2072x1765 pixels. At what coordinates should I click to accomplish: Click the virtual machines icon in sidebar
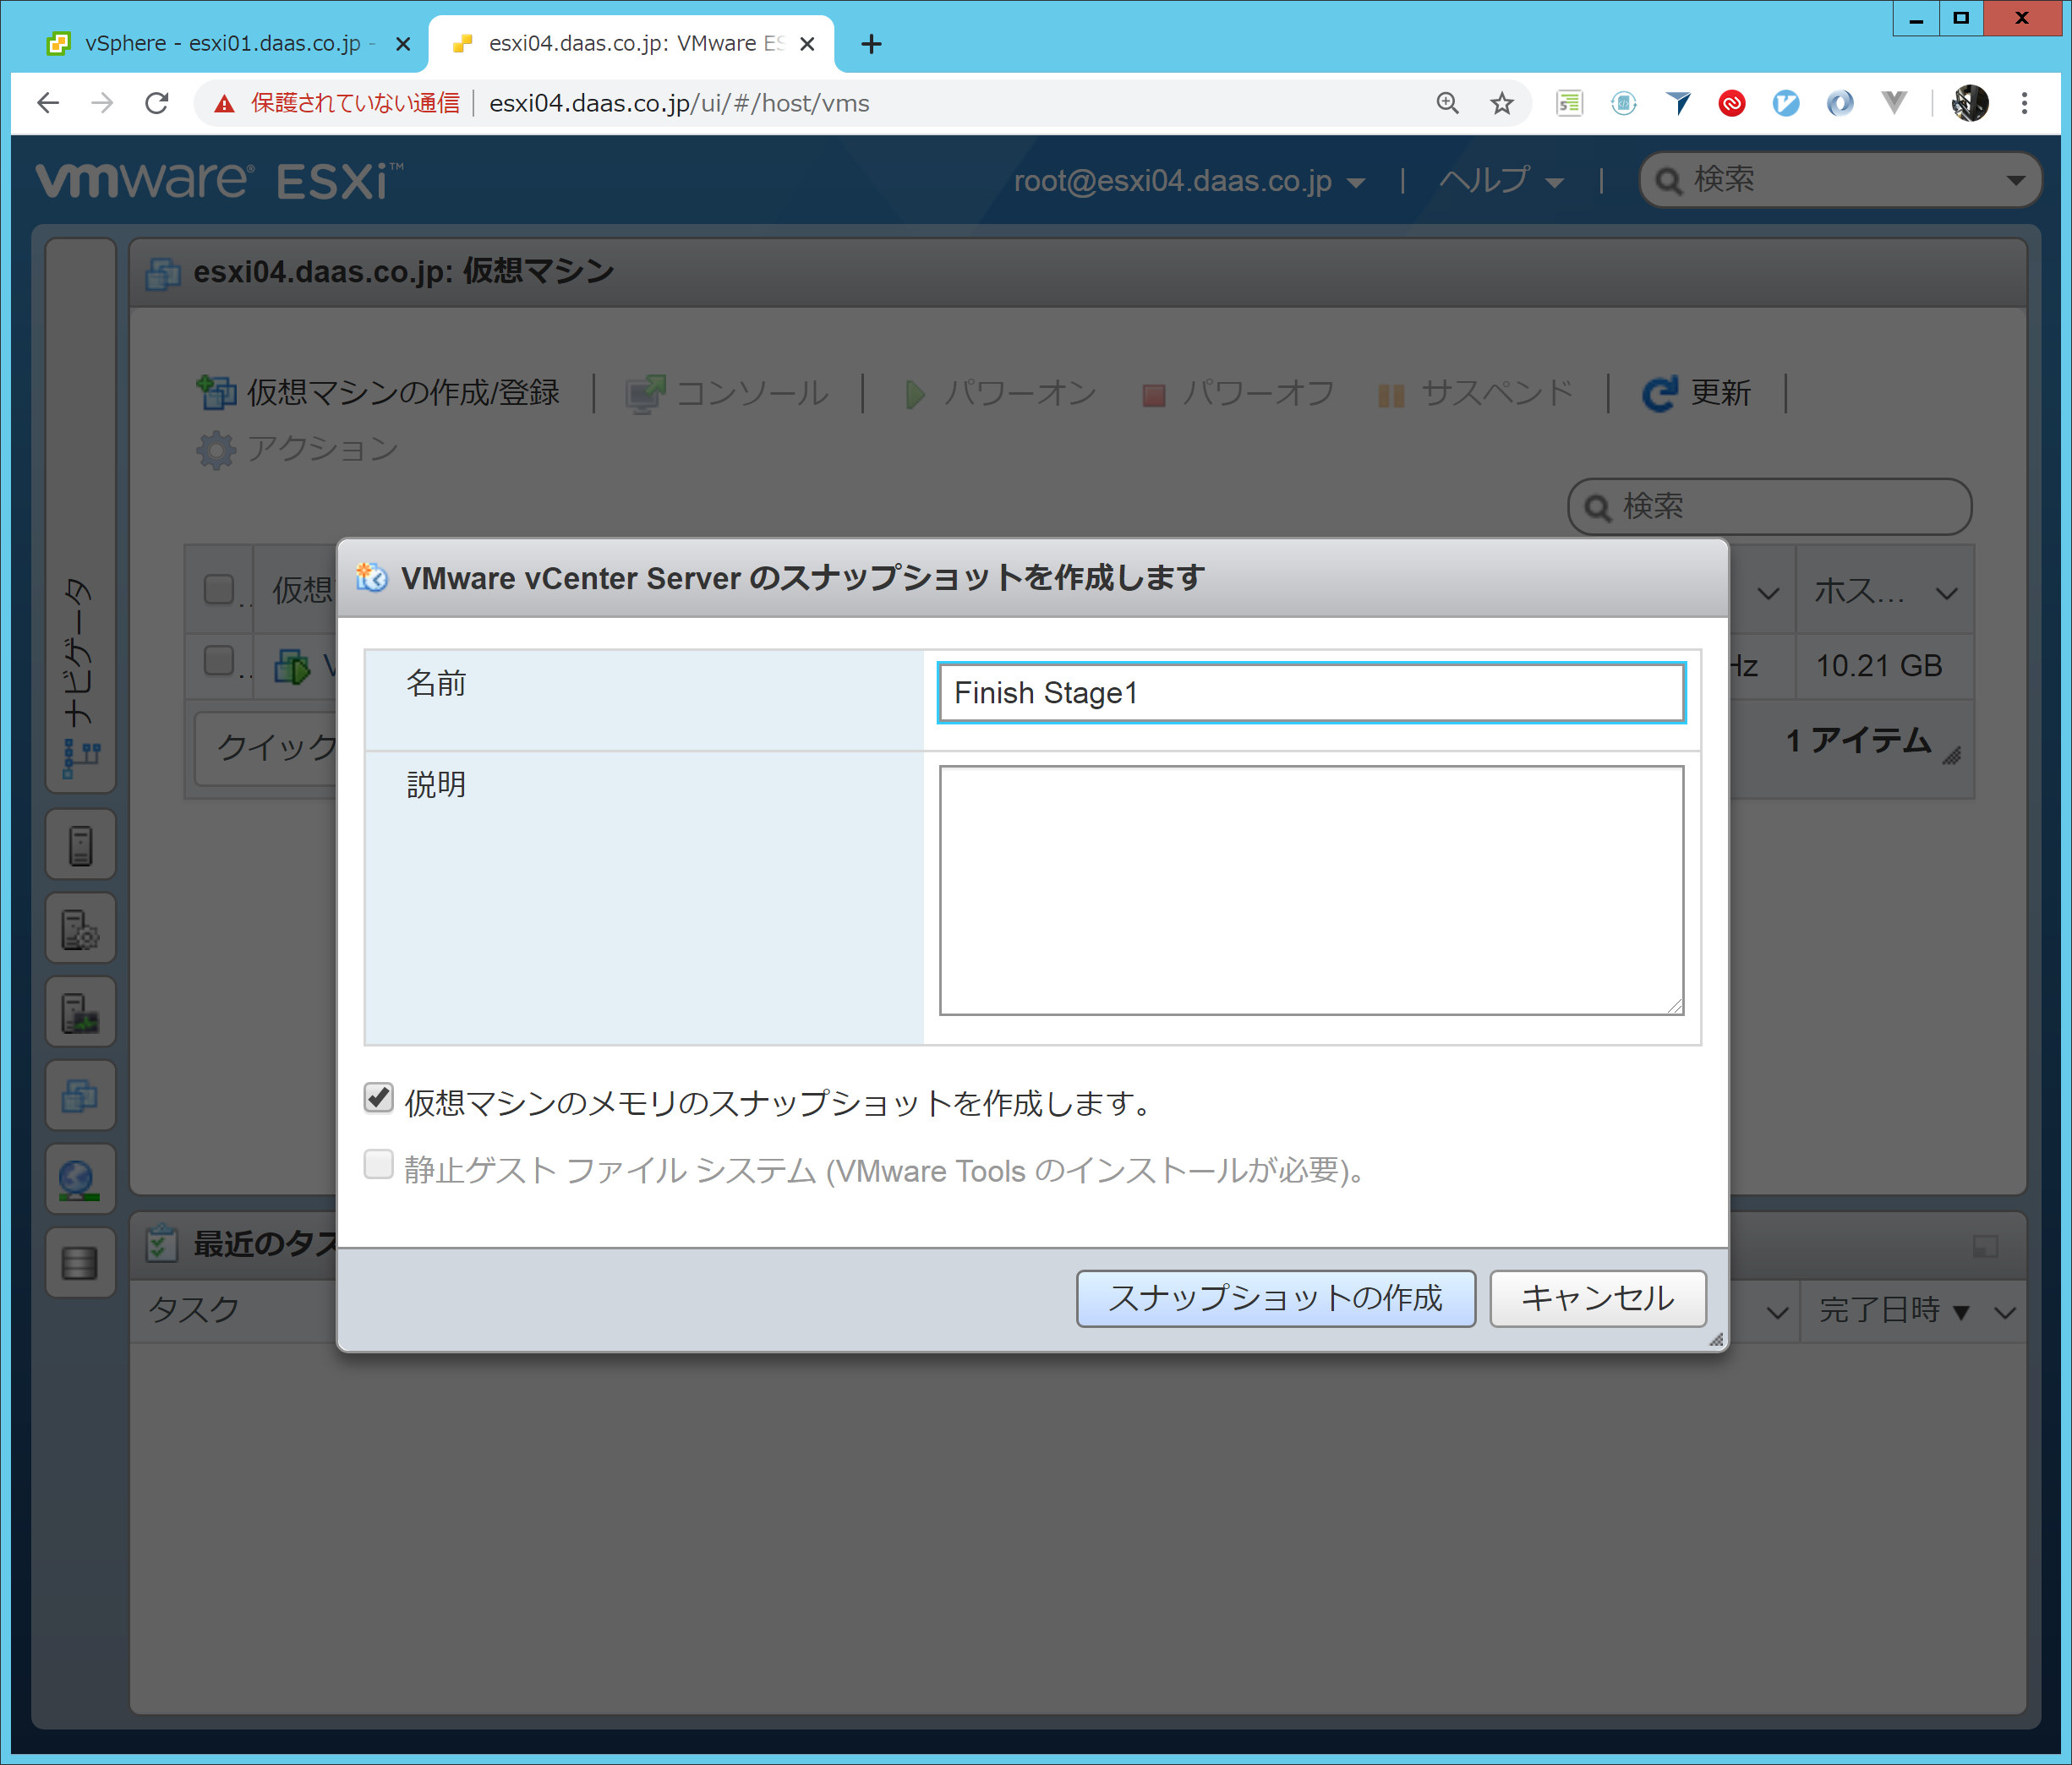[80, 1096]
